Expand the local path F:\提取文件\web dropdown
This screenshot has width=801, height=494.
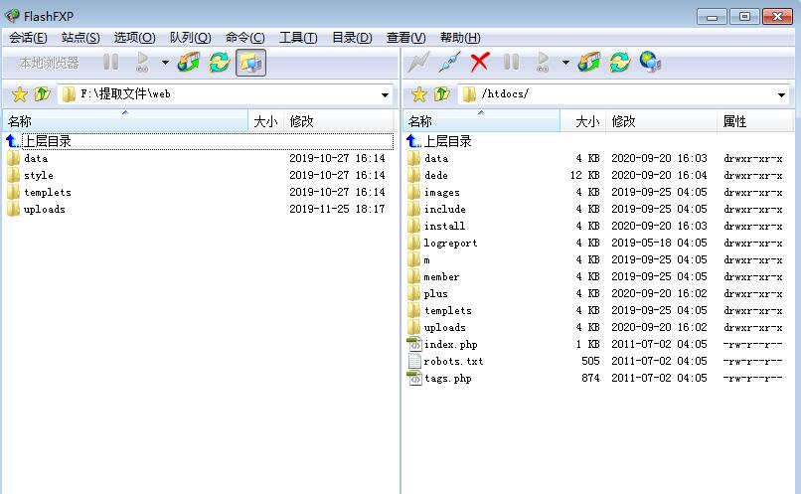pyautogui.click(x=386, y=95)
